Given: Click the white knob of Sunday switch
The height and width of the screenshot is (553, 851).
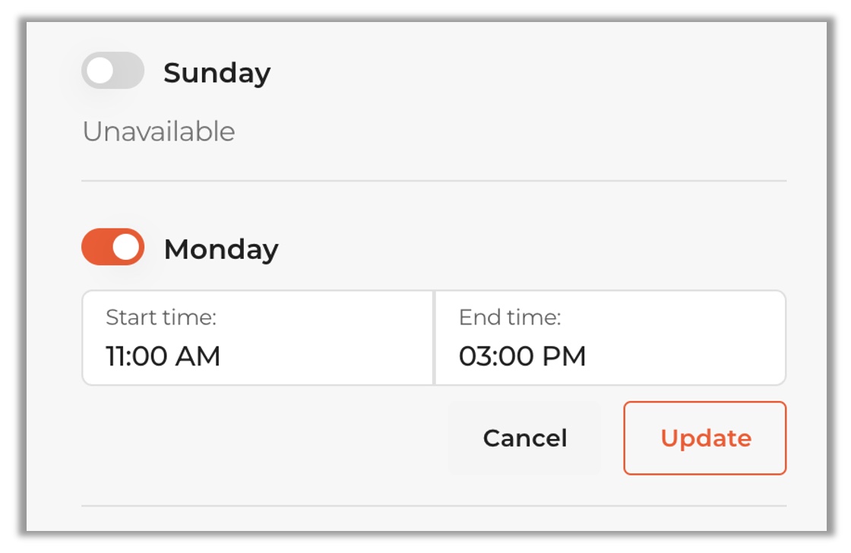Looking at the screenshot, I should coord(100,71).
